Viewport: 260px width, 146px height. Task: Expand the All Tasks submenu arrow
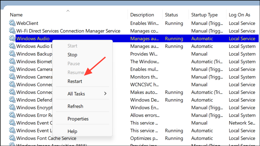click(x=105, y=94)
